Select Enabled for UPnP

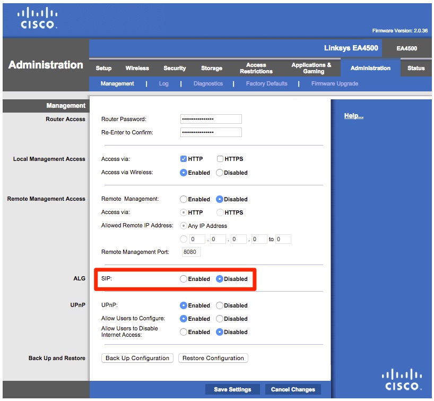[x=183, y=305]
